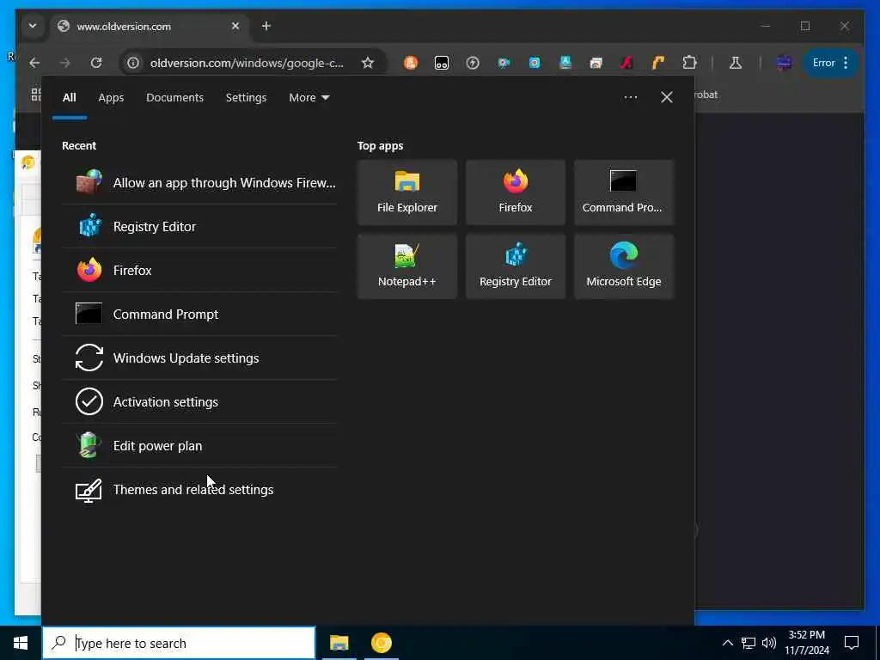Open Chrome tab search dropdown
Viewport: 880px width, 660px height.
coord(33,26)
